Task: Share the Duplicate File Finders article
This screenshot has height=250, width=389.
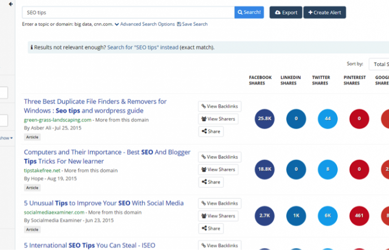Action: 211,132
